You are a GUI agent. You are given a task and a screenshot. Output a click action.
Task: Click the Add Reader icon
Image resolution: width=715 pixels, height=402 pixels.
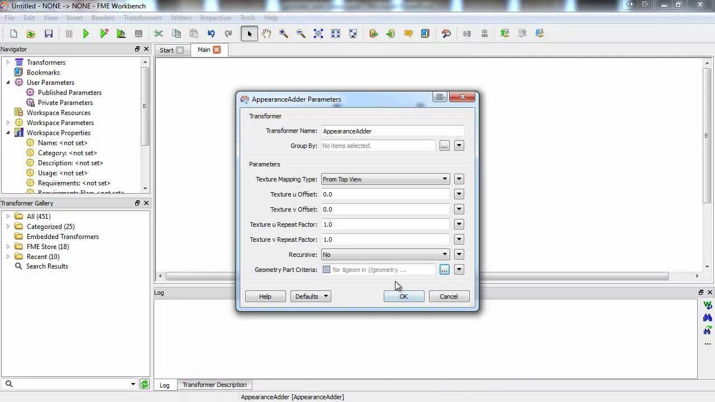(x=374, y=33)
